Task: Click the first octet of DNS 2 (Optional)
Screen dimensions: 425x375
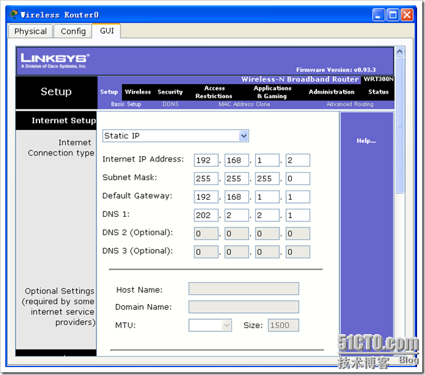Action: point(206,234)
